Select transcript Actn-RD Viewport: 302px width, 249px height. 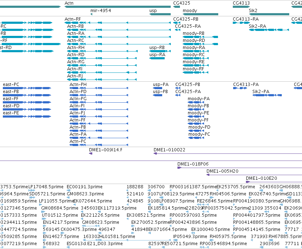(76, 55)
